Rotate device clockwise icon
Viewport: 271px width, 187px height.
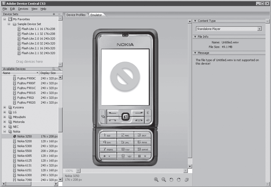(x=179, y=180)
